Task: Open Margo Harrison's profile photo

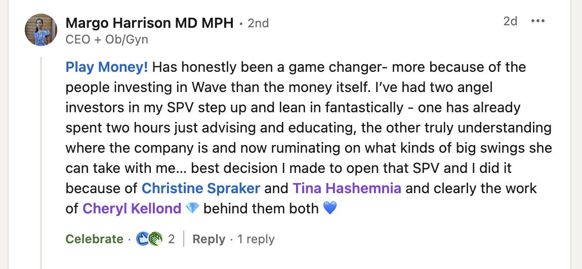Action: click(x=41, y=30)
